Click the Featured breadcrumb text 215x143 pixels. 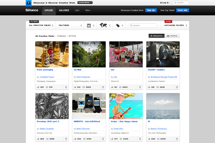61,36
